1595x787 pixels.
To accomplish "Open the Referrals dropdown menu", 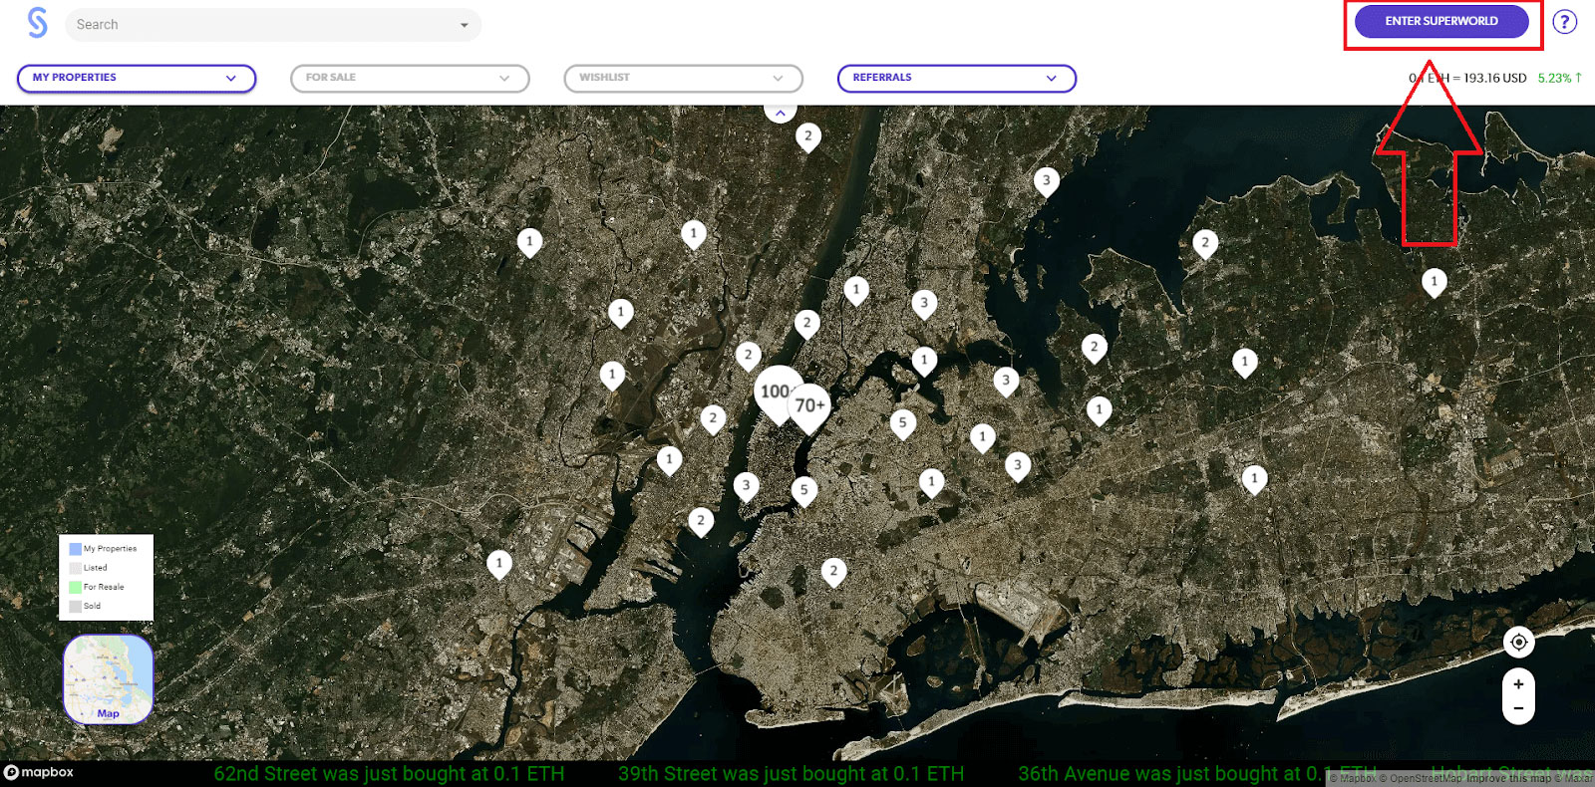I will [956, 78].
